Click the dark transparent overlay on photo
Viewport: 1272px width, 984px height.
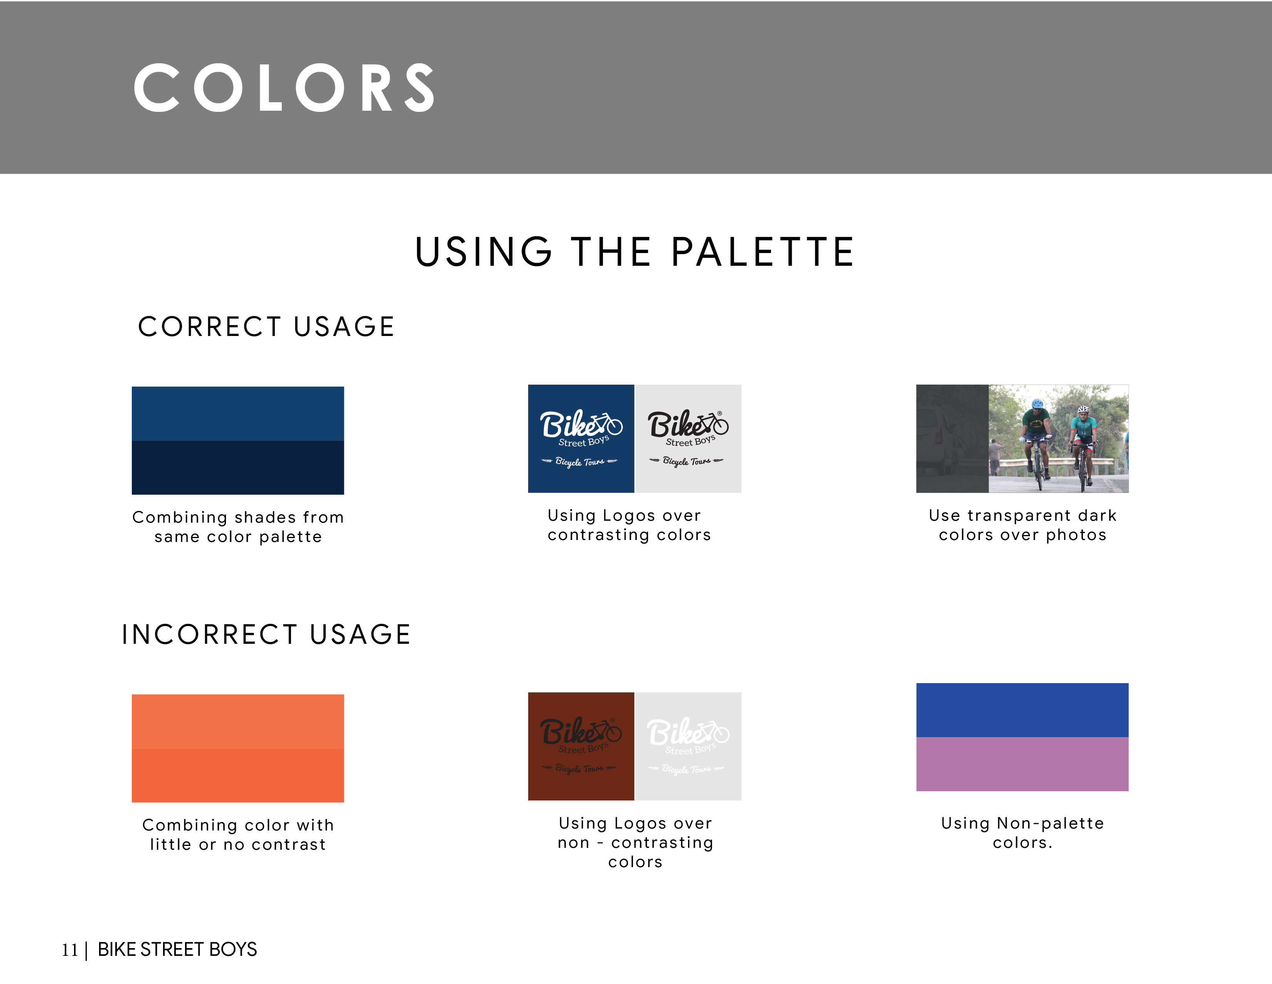952,438
